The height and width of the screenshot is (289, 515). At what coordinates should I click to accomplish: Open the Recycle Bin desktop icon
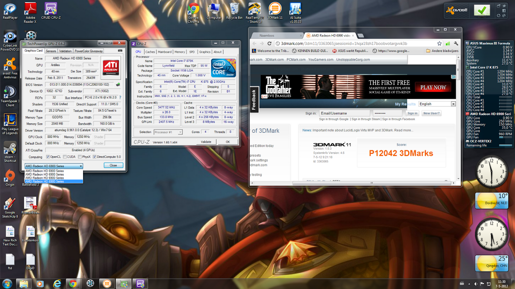tap(234, 11)
